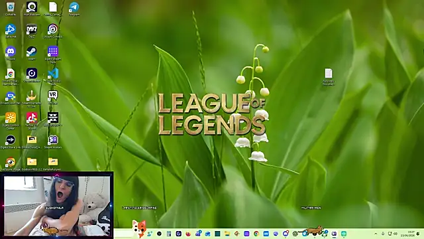Viewport: 424px width, 239px height.
Task: Open the Microsoft Teams taskbar icon
Action: click(198, 234)
